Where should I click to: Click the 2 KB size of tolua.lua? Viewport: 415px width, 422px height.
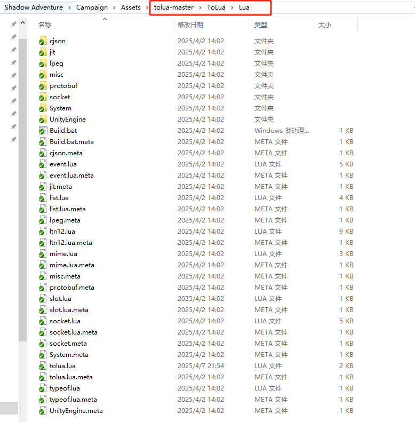click(346, 366)
